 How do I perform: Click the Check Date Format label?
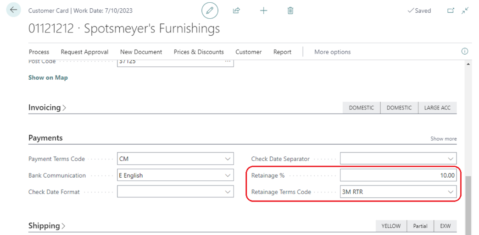(x=54, y=192)
